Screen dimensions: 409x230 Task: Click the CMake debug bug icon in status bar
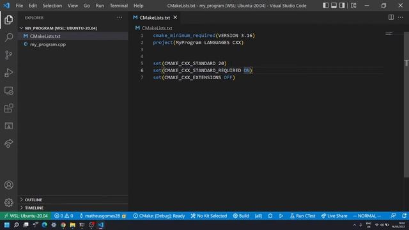[x=270, y=216]
